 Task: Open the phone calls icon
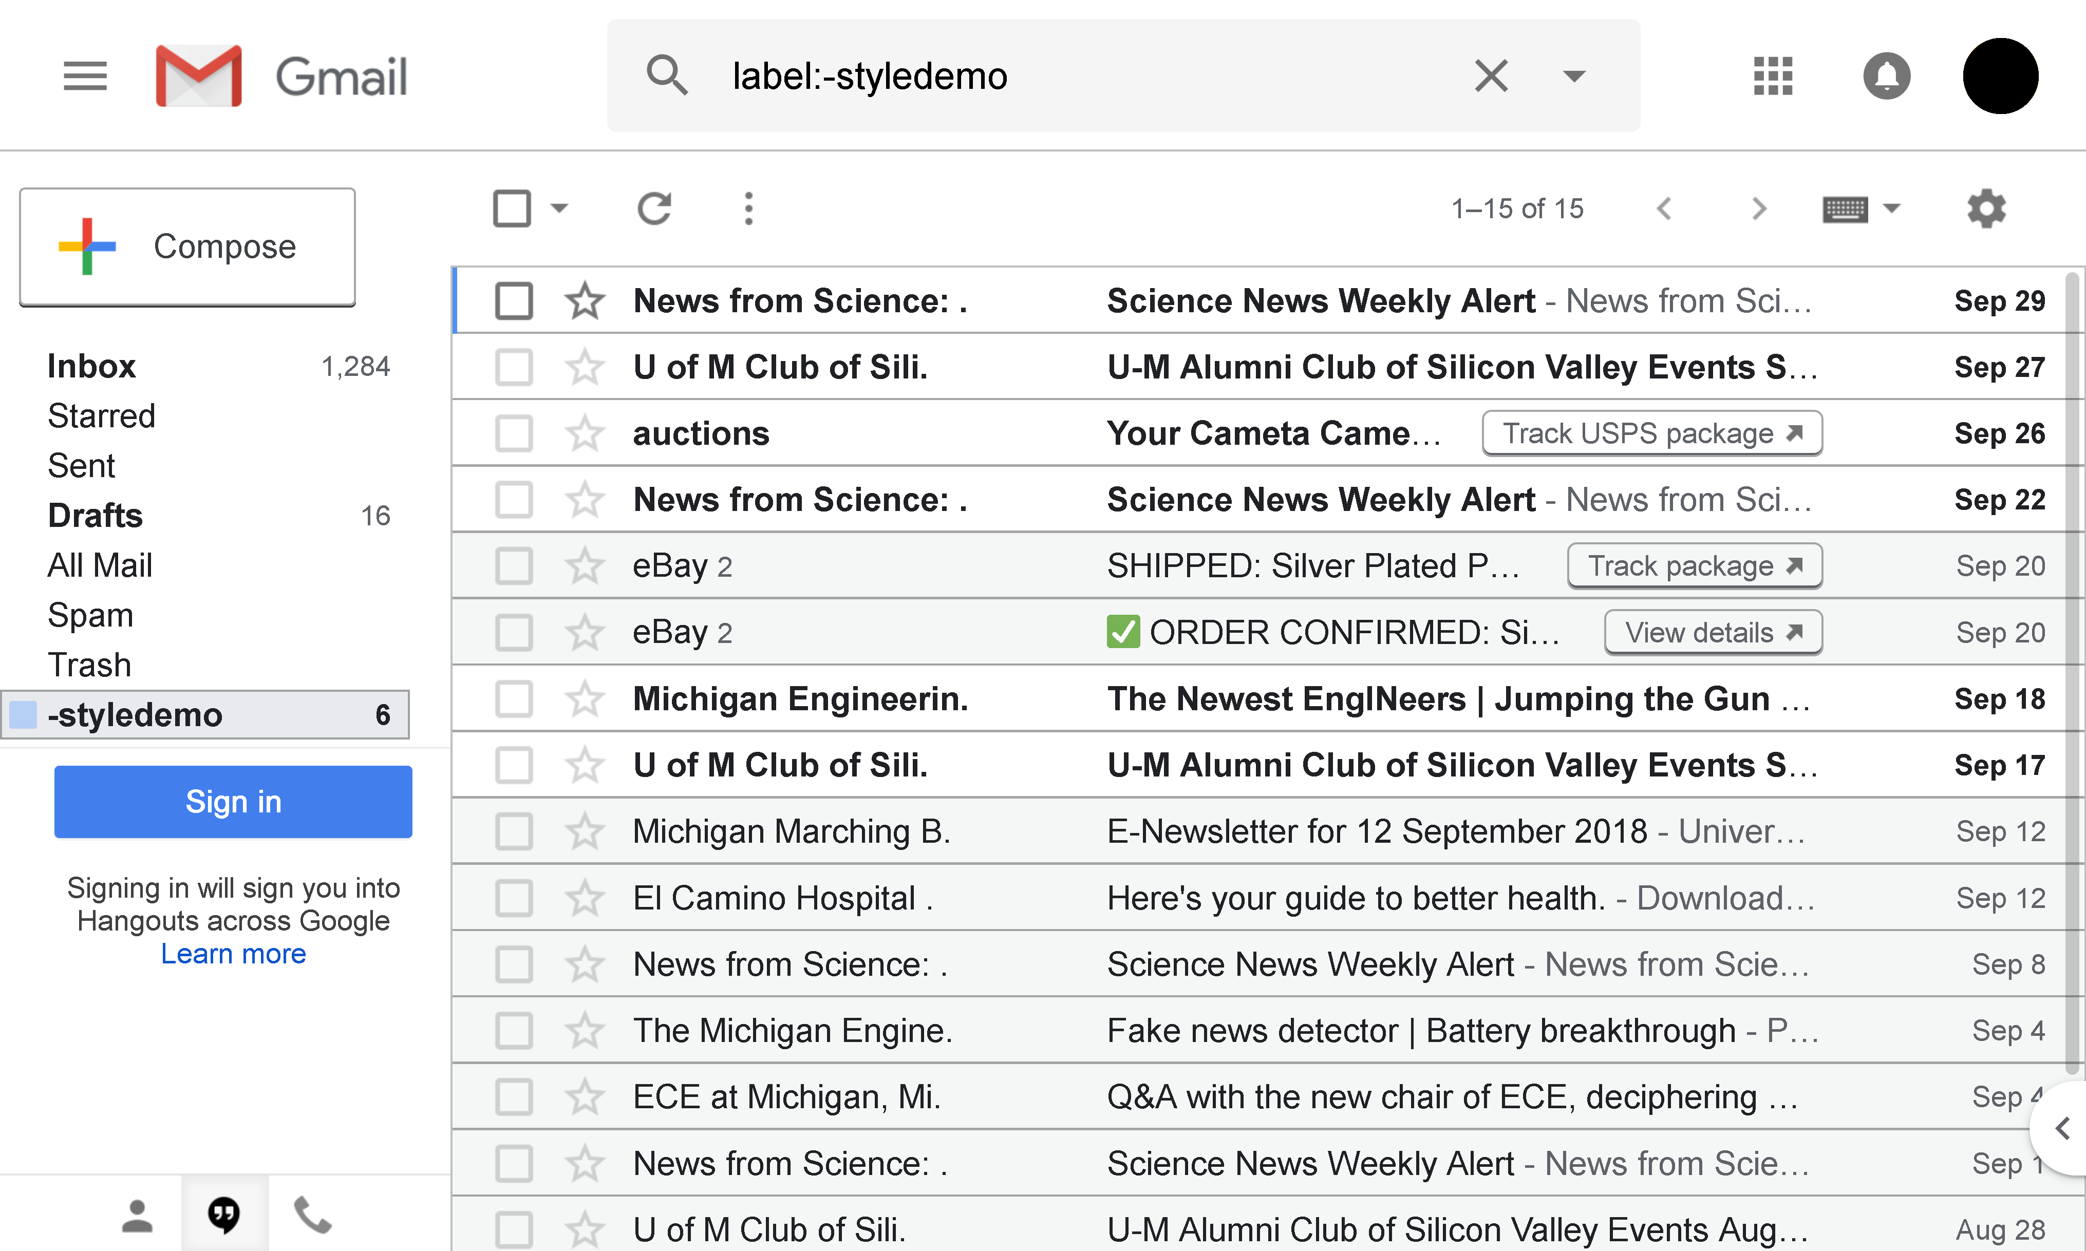[x=313, y=1215]
